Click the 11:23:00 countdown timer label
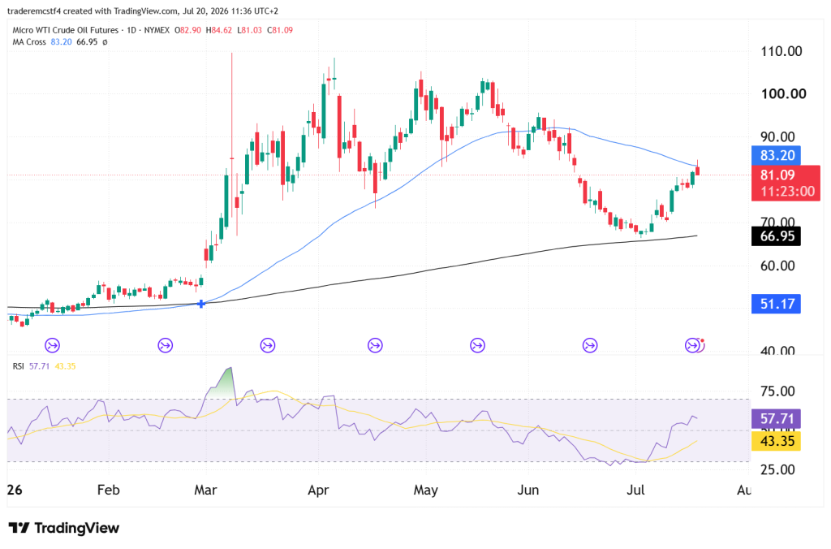Viewport: 831px width, 549px height. pos(787,192)
